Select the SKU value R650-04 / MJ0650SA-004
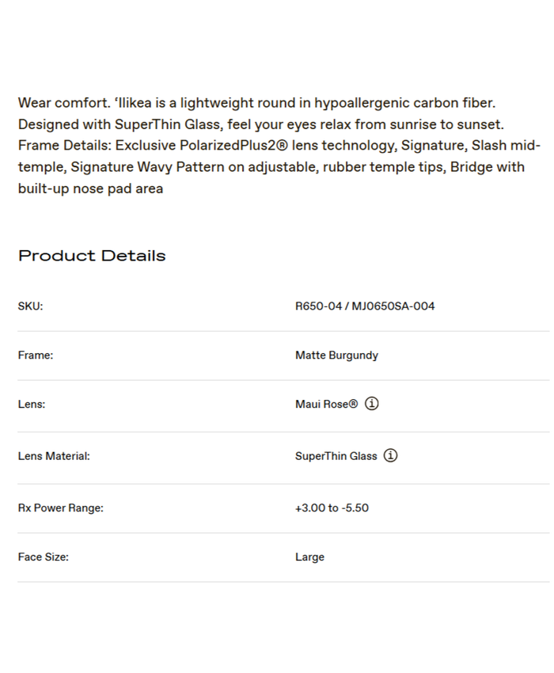554x673 pixels. pyautogui.click(x=365, y=306)
